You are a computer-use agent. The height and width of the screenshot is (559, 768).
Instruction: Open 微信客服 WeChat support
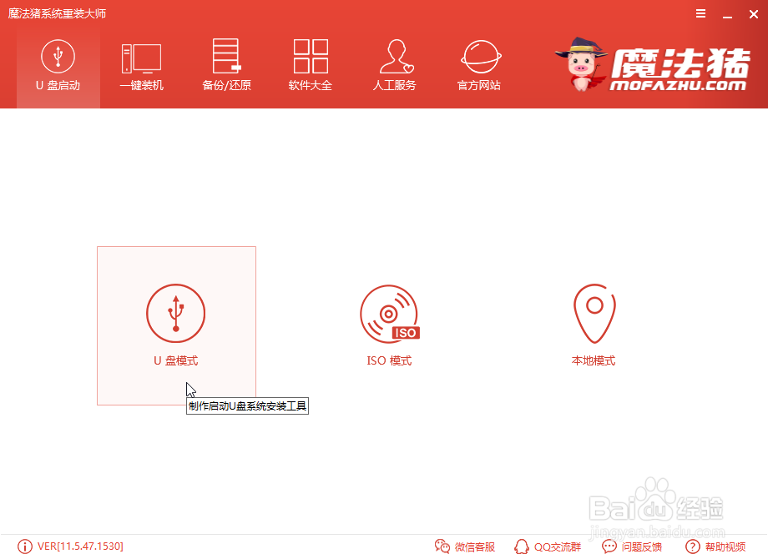[x=475, y=546]
